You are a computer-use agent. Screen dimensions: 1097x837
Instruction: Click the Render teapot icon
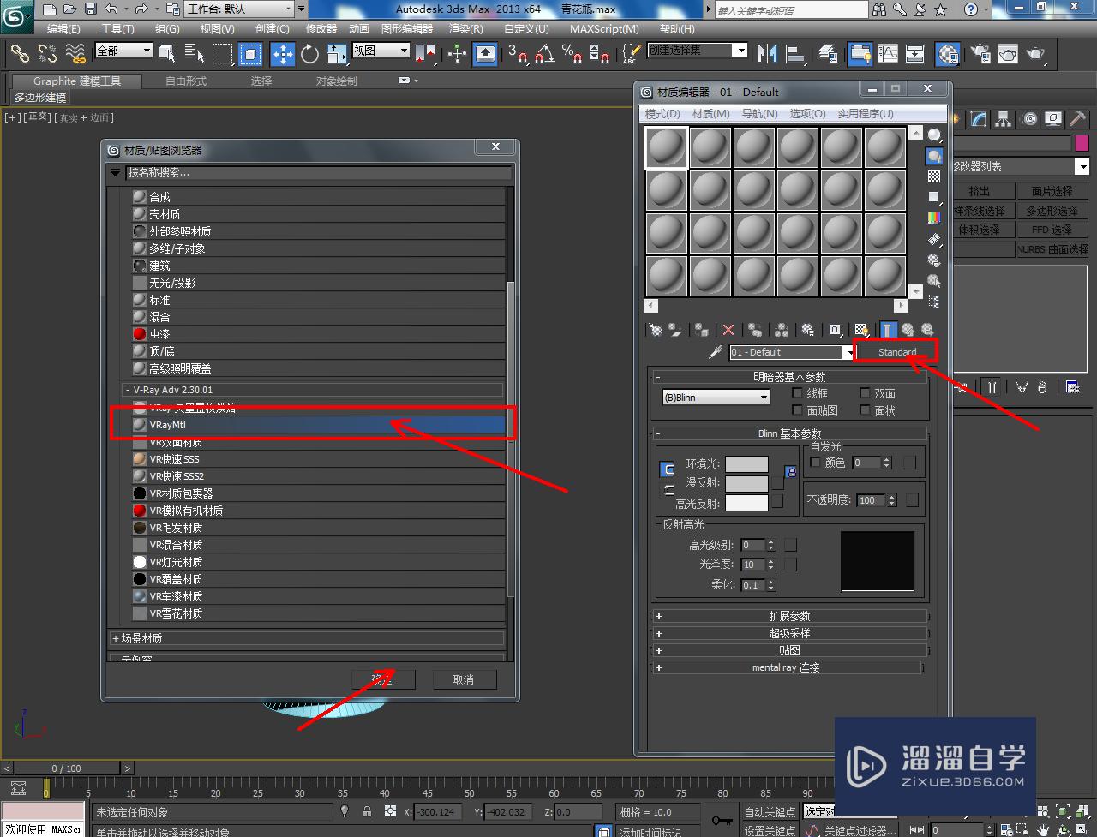1036,54
